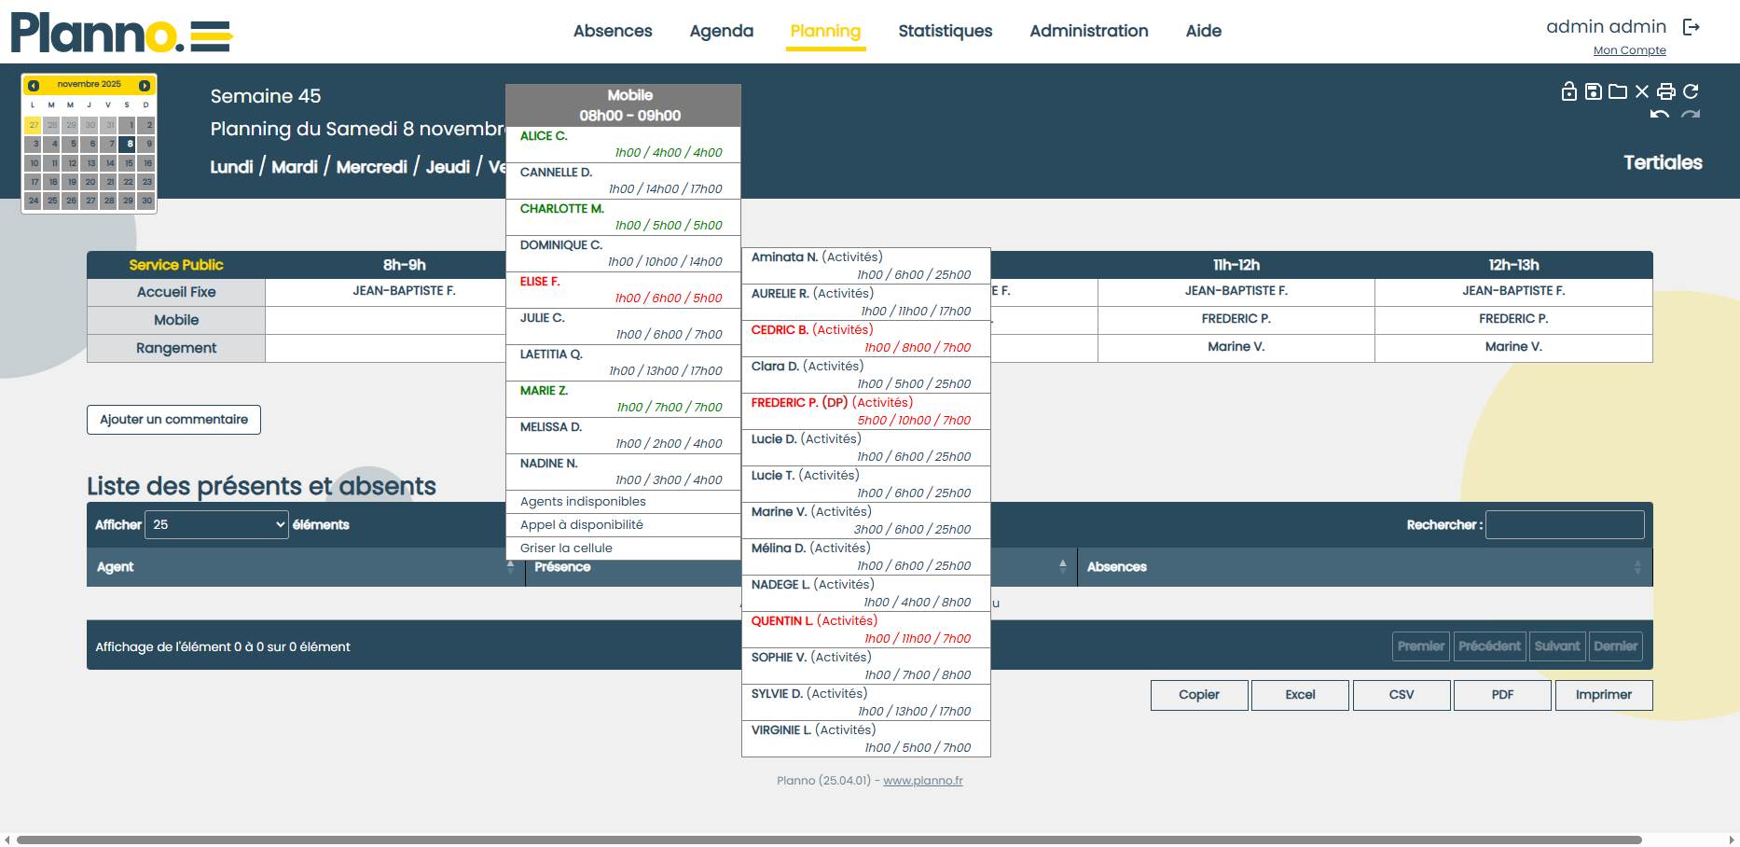Sort the list by the Absences column
1740x847 pixels.
[1362, 567]
